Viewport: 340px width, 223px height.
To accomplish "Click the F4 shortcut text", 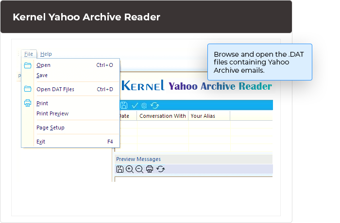I will 110,142.
